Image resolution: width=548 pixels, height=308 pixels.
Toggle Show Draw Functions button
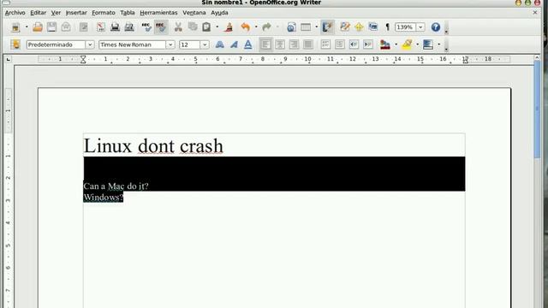point(327,27)
